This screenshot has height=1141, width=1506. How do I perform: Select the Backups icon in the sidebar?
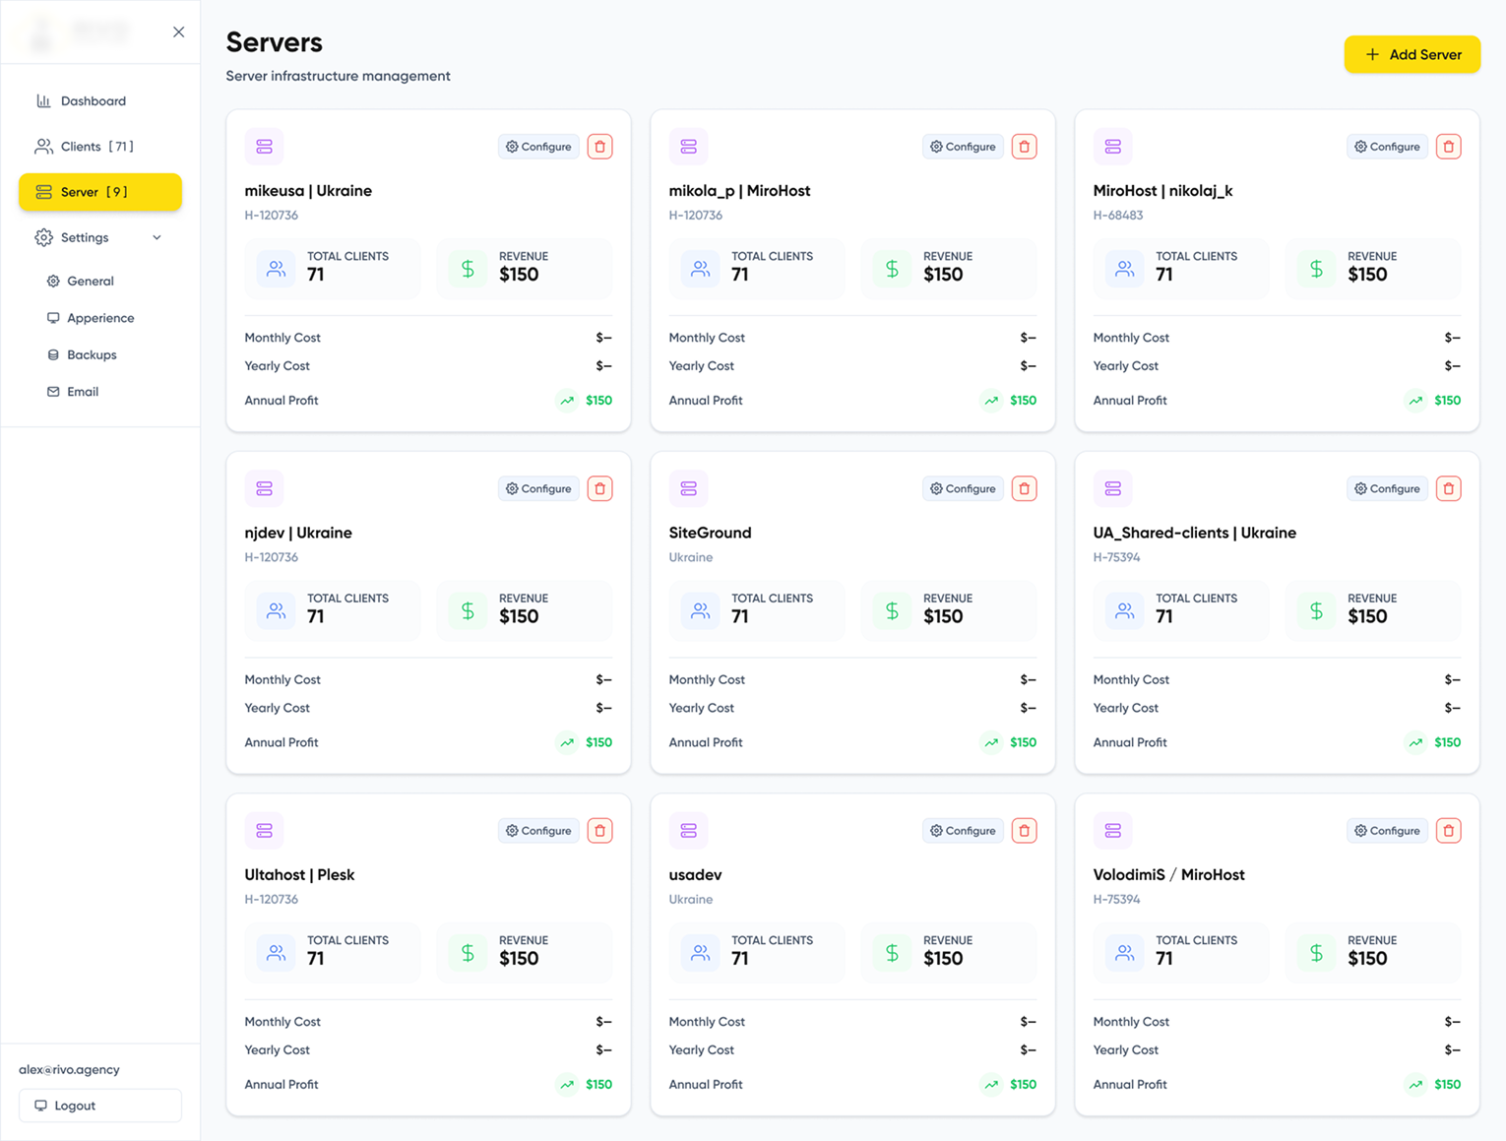point(54,354)
